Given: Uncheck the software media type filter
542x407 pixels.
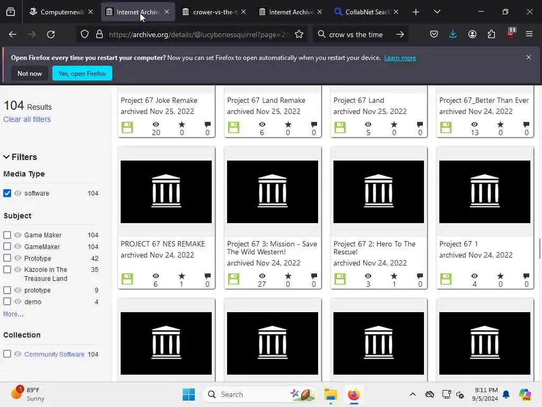Looking at the screenshot, I should (x=7, y=193).
